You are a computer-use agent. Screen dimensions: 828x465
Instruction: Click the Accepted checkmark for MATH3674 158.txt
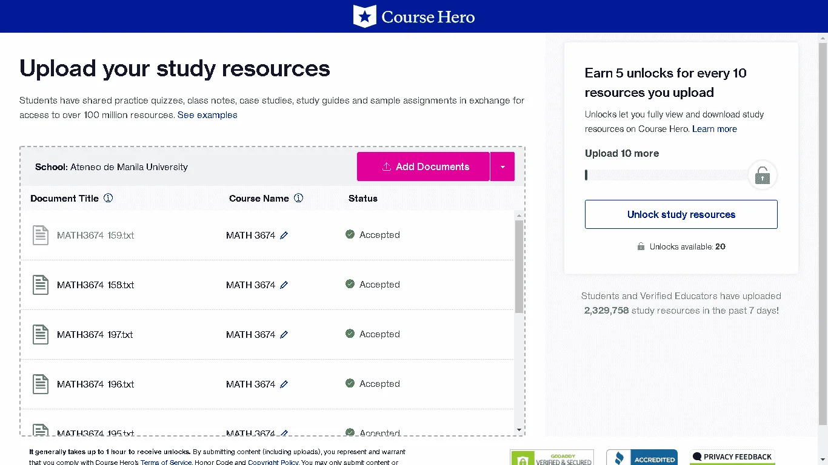pyautogui.click(x=350, y=284)
